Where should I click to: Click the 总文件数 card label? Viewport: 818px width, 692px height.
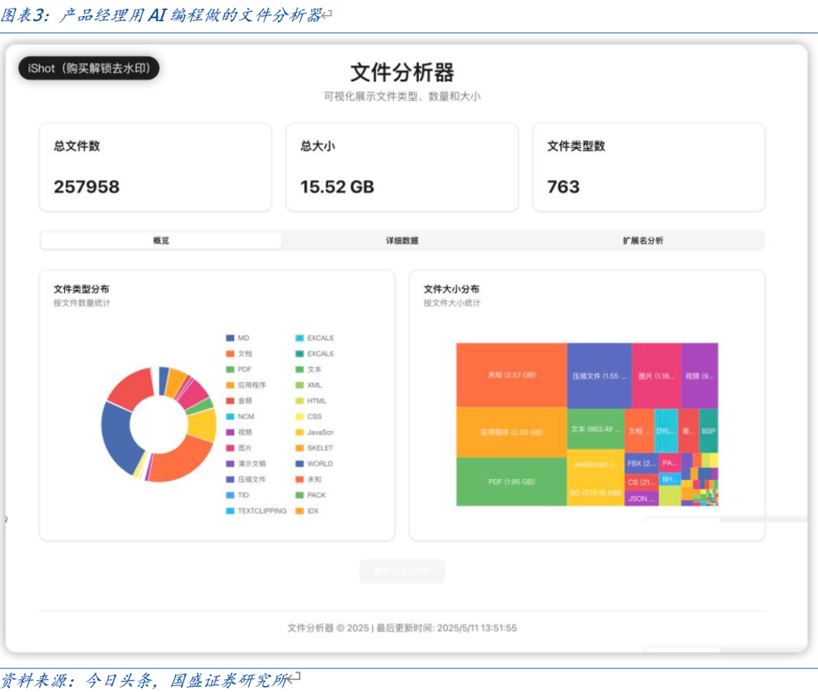click(x=76, y=146)
